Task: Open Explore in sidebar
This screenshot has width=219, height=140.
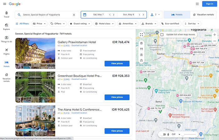Action: pyautogui.click(x=7, y=27)
